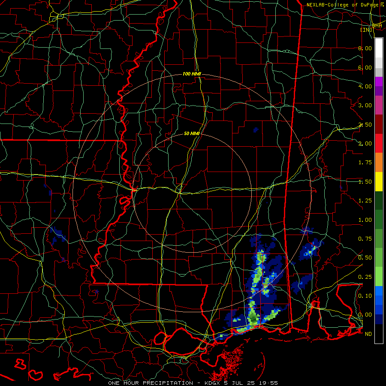Click the '50 NMI' range ring label

[192, 134]
